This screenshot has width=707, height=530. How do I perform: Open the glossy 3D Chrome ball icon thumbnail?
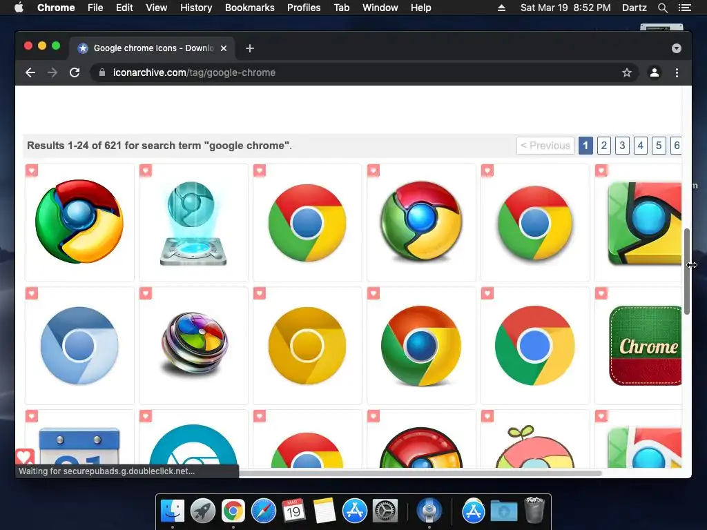[x=79, y=223]
